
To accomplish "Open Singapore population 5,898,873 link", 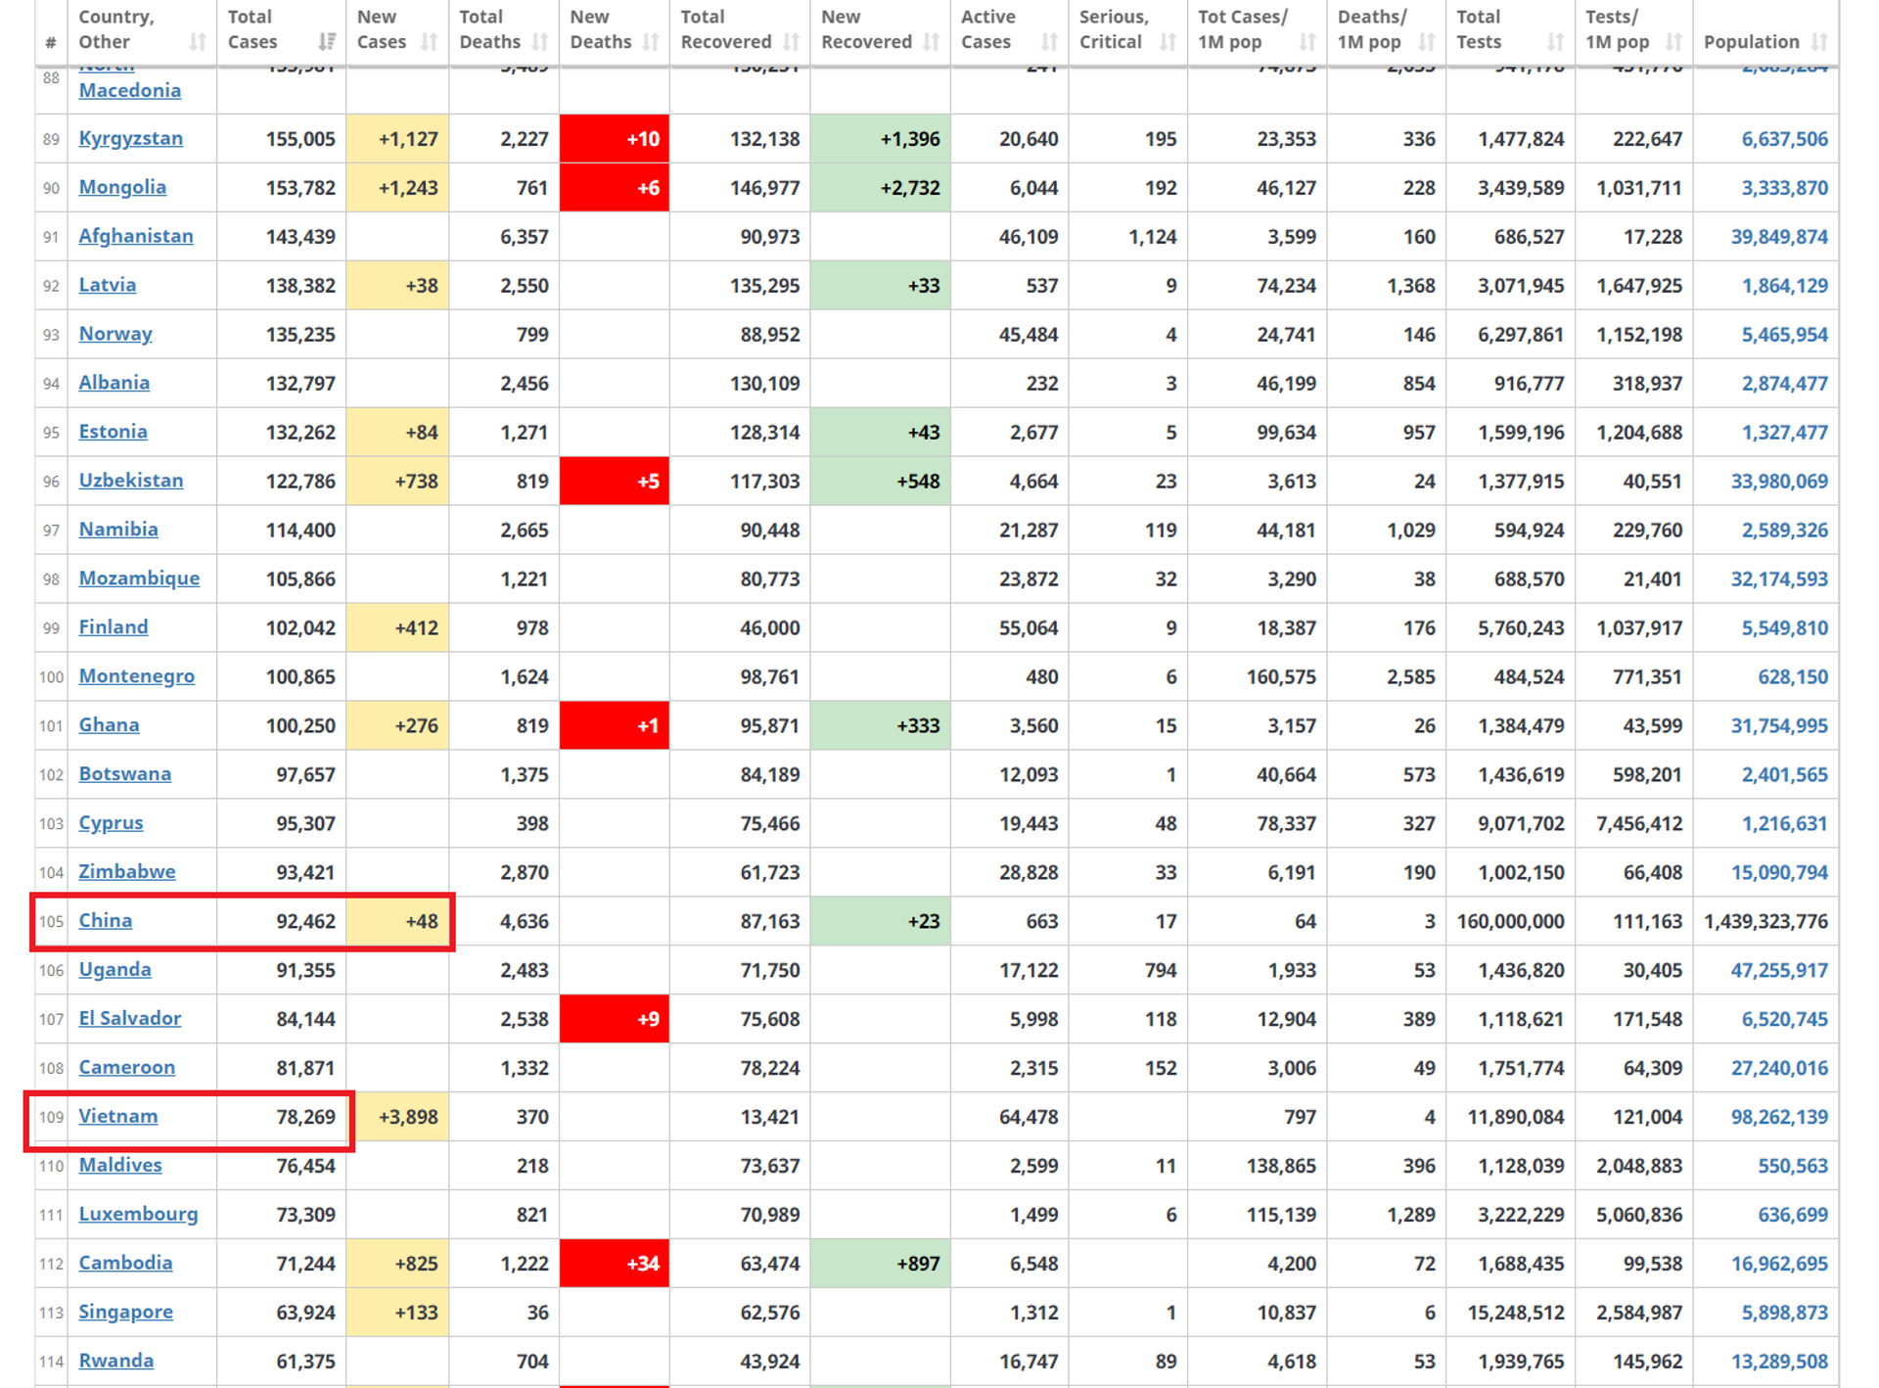I will (1784, 1313).
